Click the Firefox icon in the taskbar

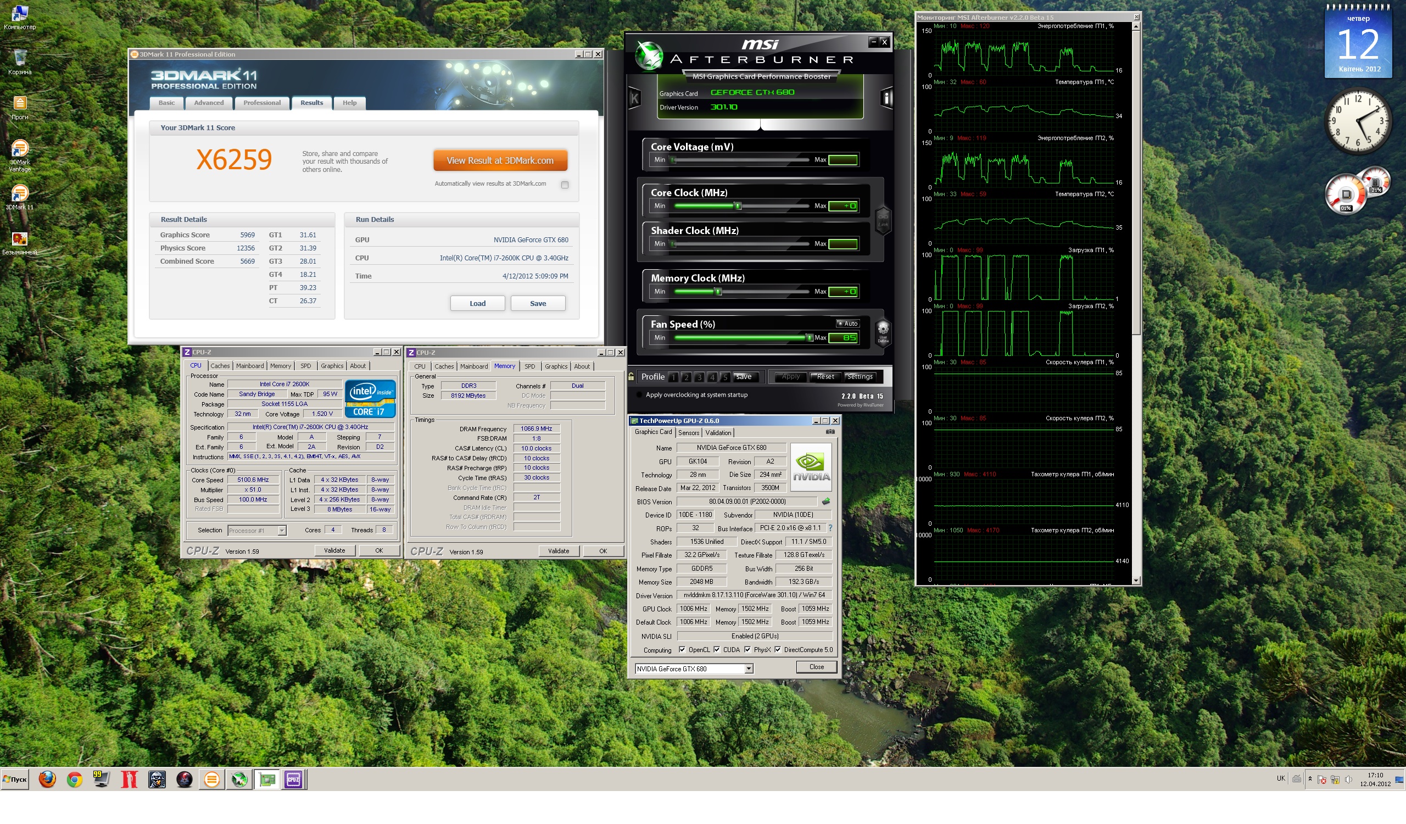click(47, 780)
